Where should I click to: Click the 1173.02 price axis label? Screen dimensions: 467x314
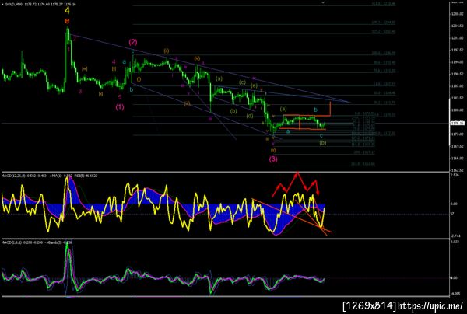click(458, 134)
